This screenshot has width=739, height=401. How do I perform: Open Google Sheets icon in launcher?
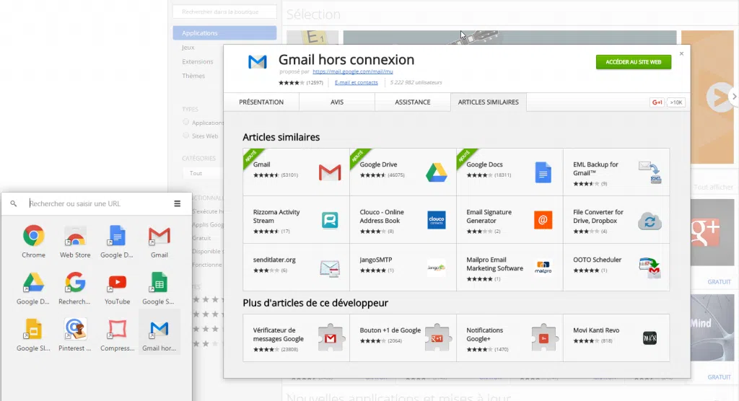click(x=159, y=288)
